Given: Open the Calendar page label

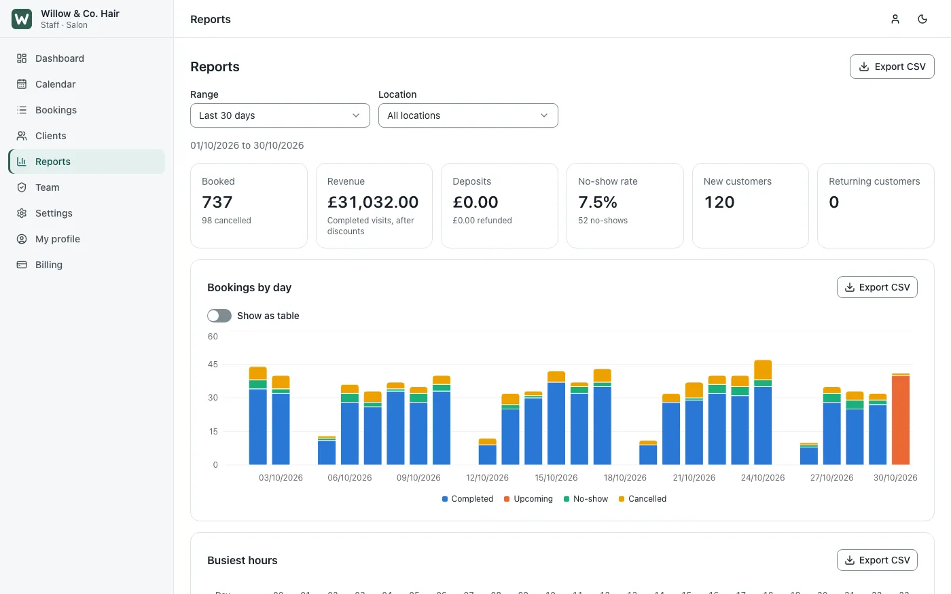Looking at the screenshot, I should click(56, 84).
